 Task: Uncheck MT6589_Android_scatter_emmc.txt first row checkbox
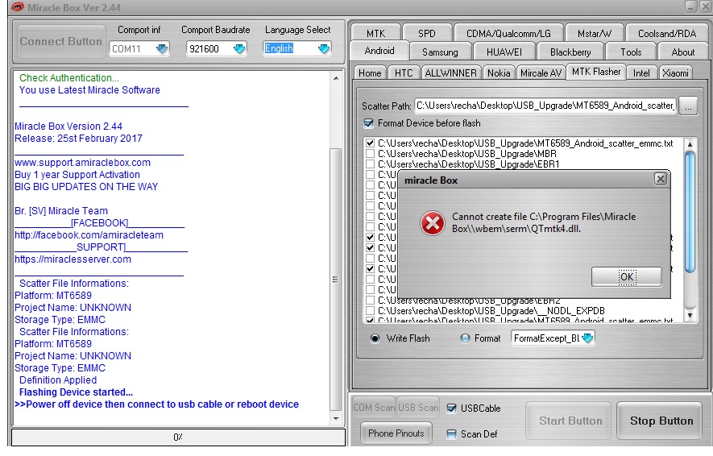[x=370, y=143]
